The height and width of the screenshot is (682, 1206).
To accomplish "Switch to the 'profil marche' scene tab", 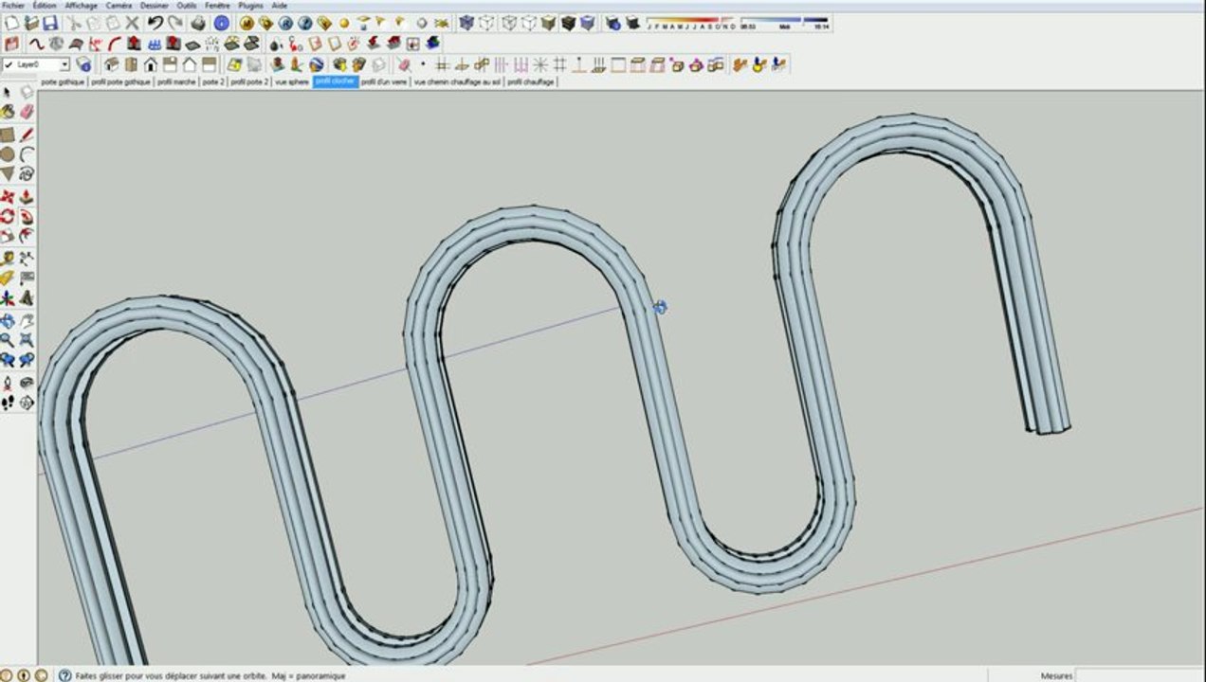I will (x=176, y=82).
